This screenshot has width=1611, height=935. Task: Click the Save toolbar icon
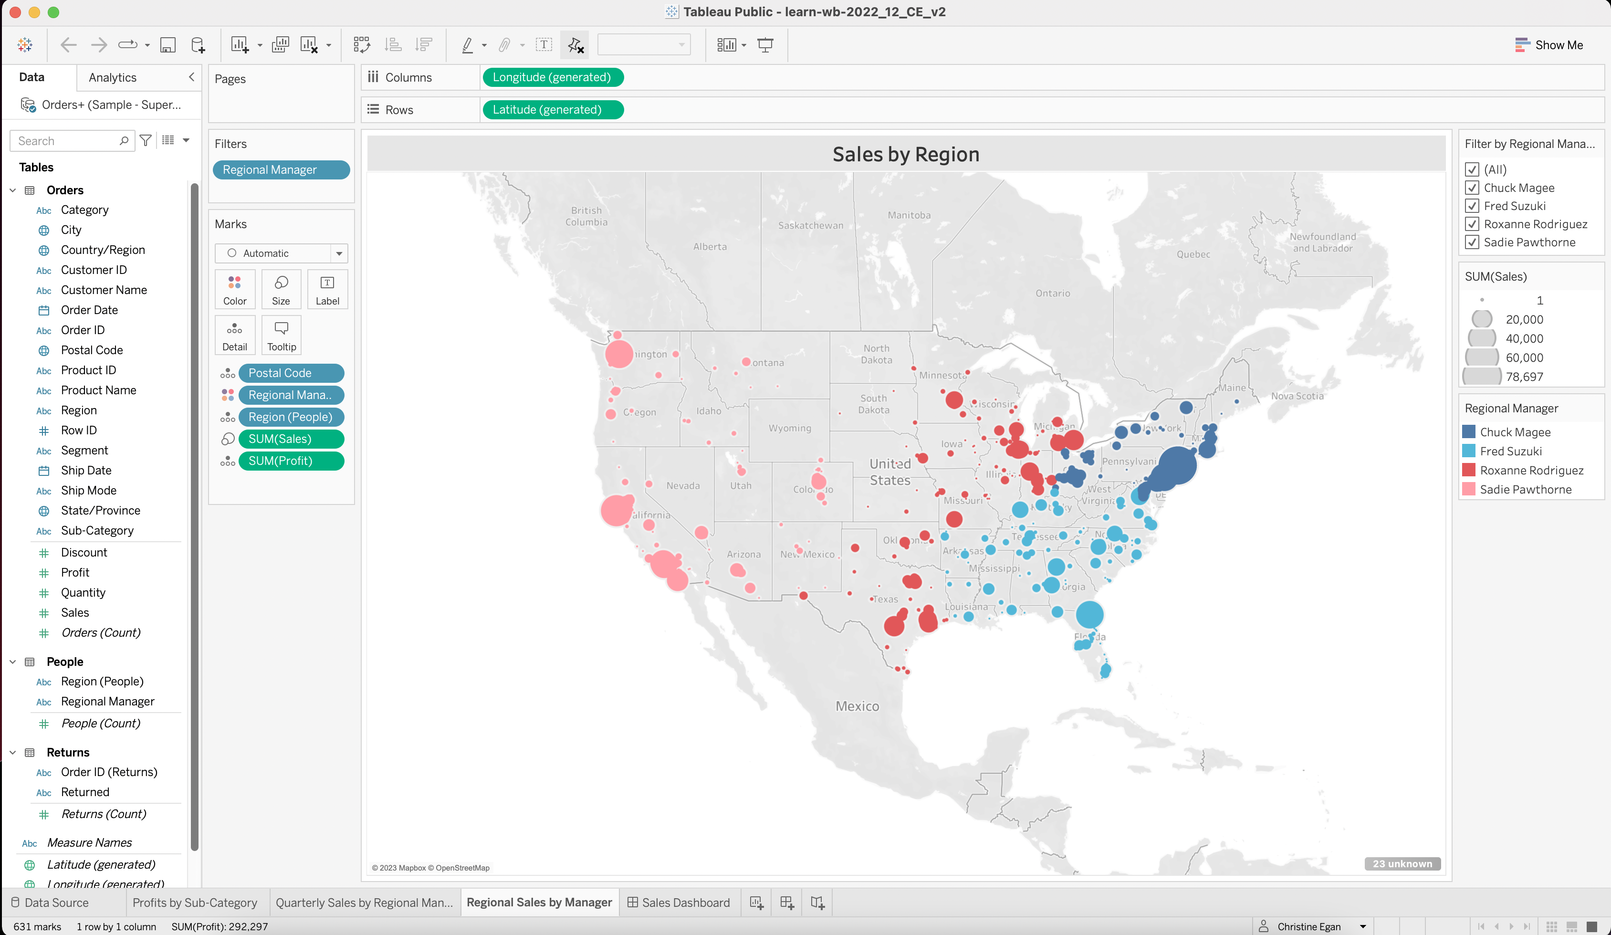[x=167, y=45]
